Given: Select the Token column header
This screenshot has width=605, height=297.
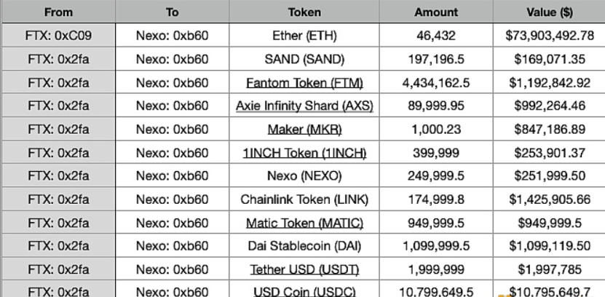Looking at the screenshot, I should tap(304, 12).
